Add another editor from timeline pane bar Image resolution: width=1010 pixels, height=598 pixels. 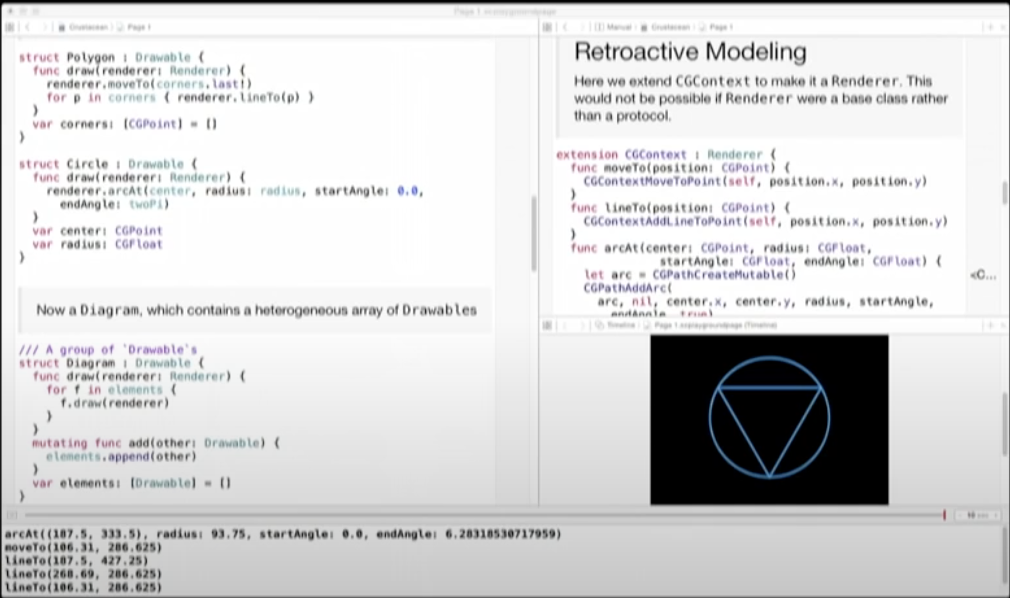[x=990, y=325]
